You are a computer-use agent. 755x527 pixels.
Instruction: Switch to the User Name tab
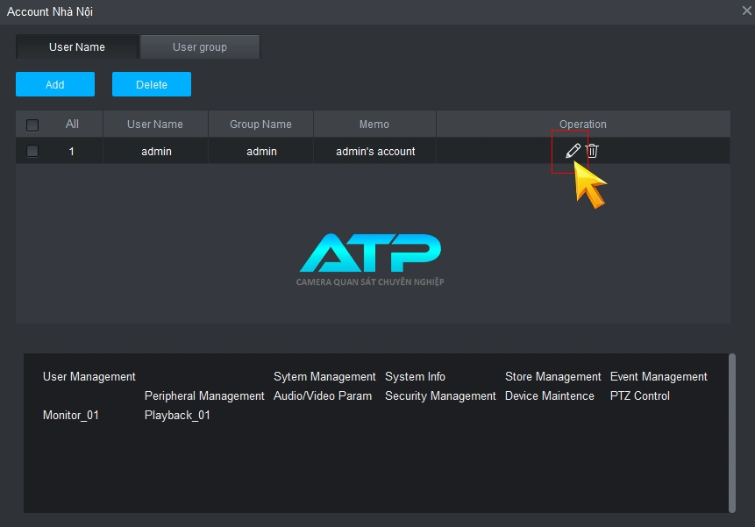[77, 47]
